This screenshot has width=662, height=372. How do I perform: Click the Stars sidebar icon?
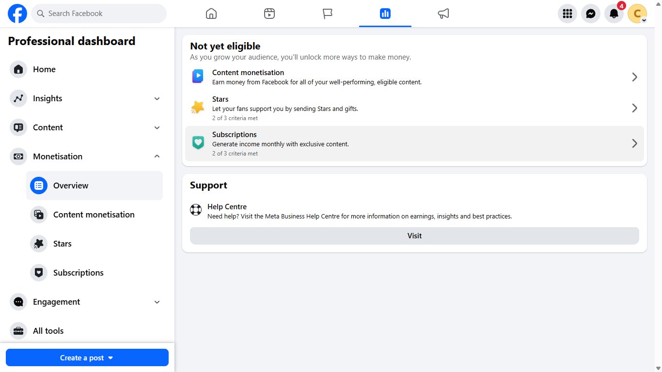pos(39,244)
